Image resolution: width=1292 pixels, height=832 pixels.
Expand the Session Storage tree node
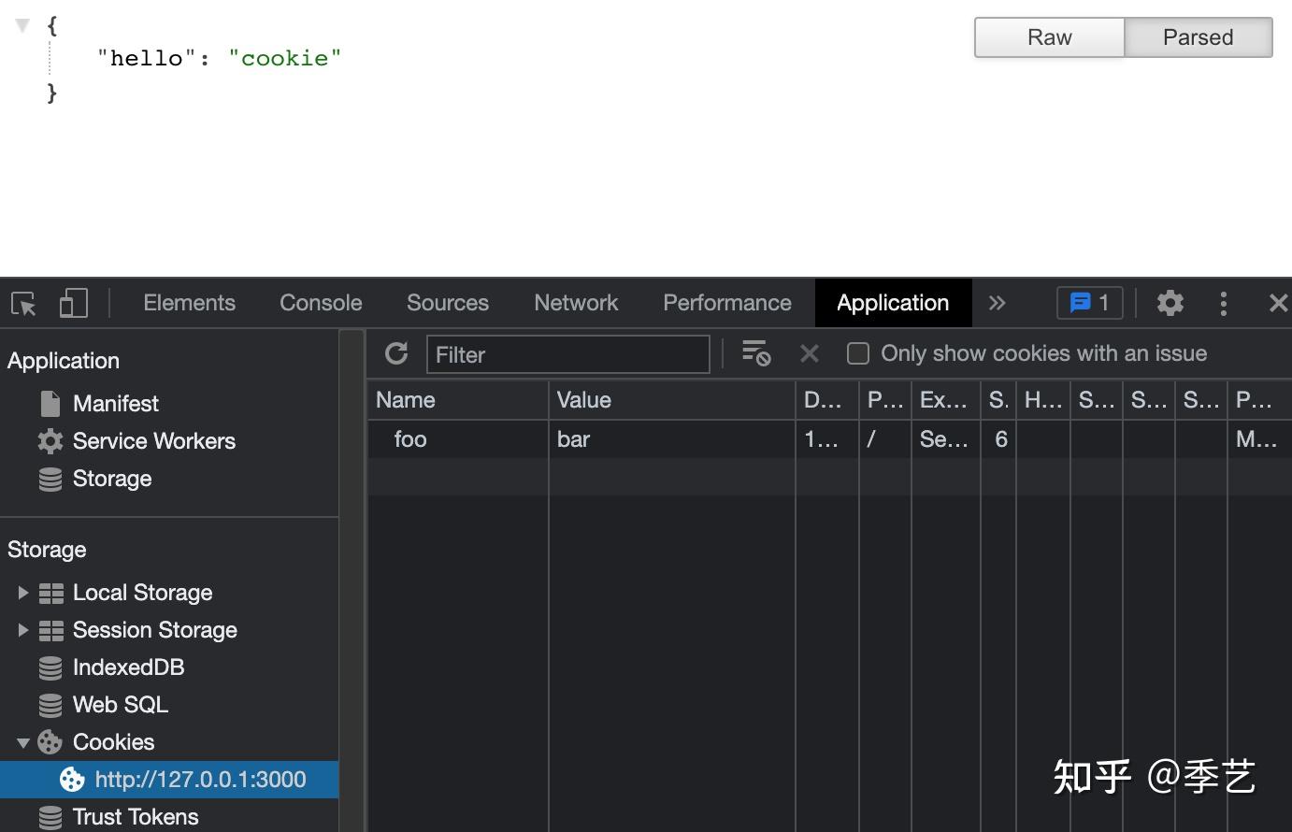(x=23, y=630)
